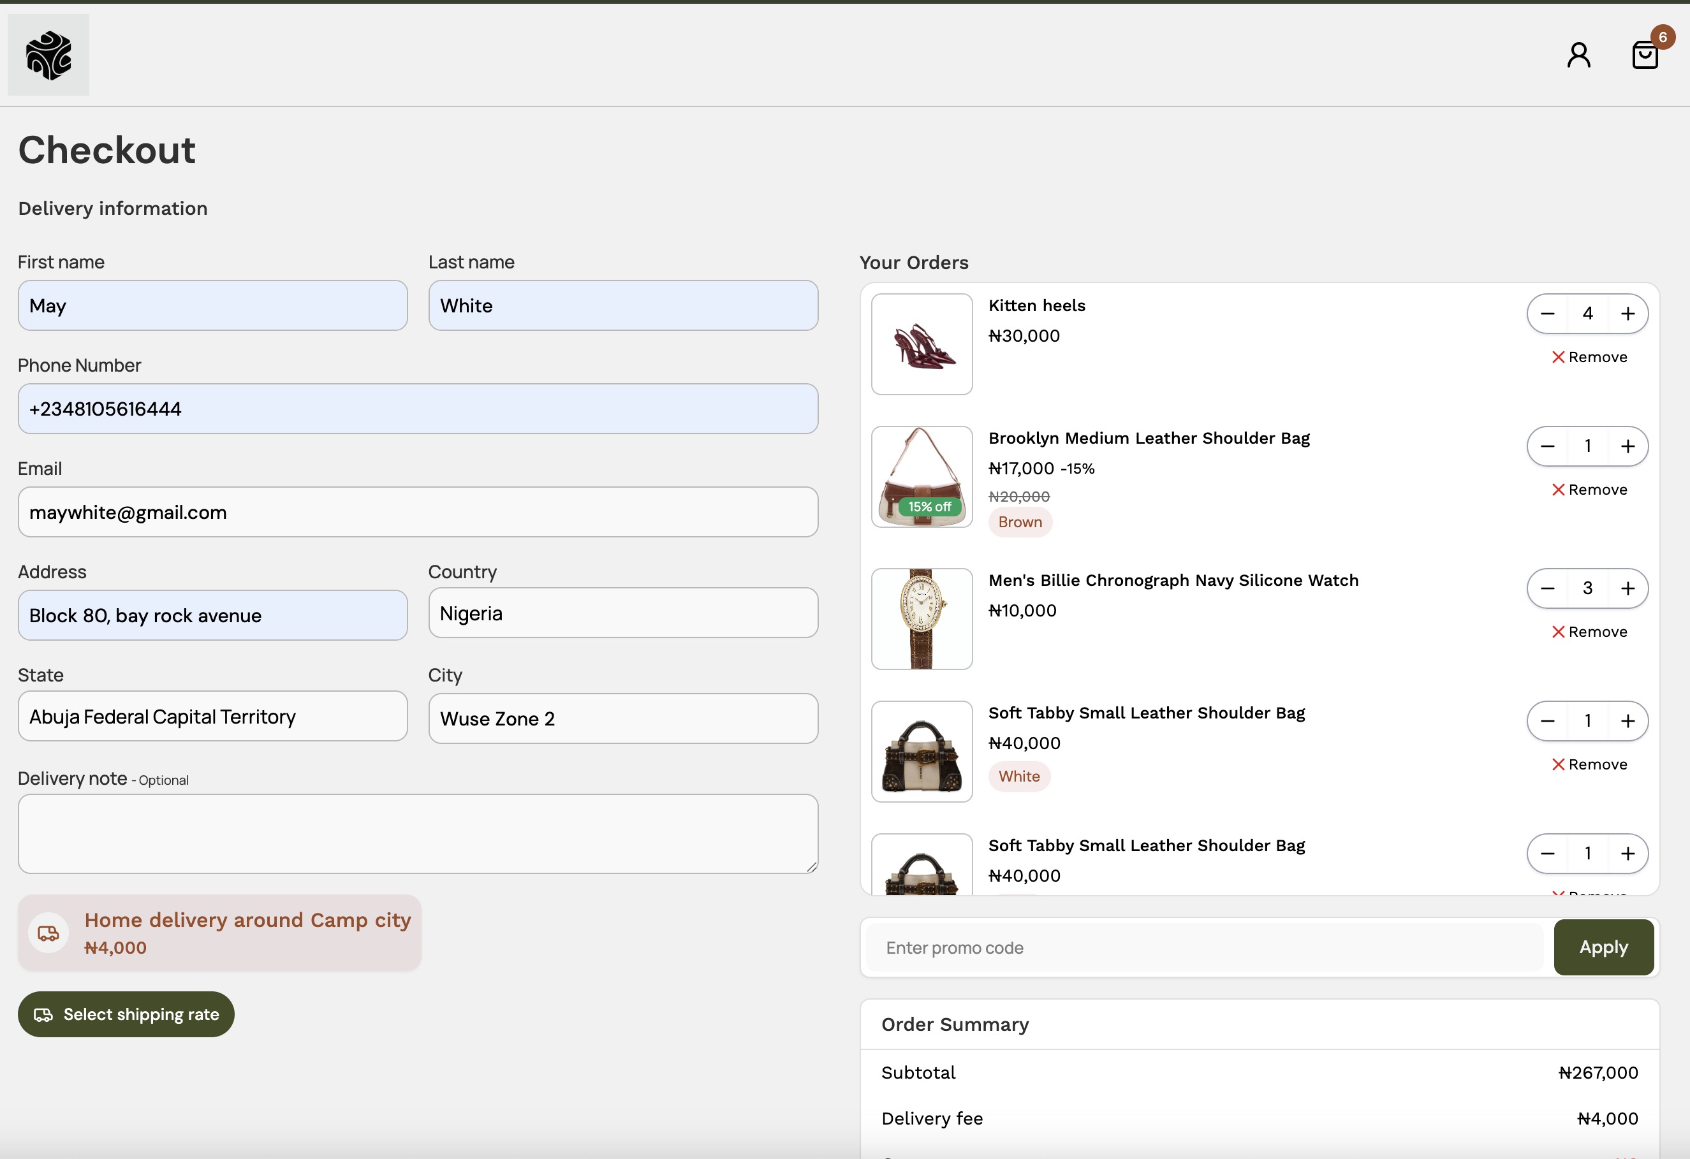Viewport: 1690px width, 1159px height.
Task: Click Brooklyn Medium Leather Shoulder Bag title
Action: click(x=1149, y=438)
